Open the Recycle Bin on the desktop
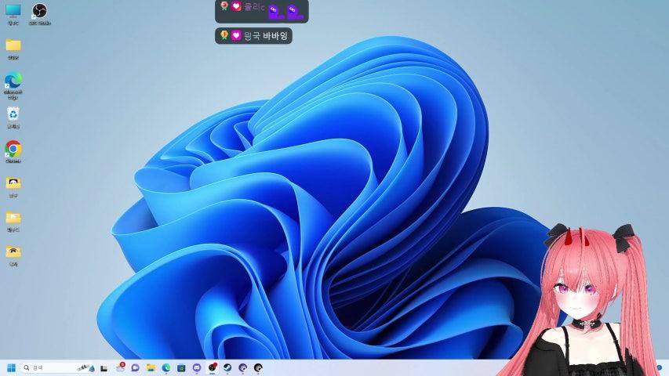Image resolution: width=669 pixels, height=376 pixels. coord(13,114)
